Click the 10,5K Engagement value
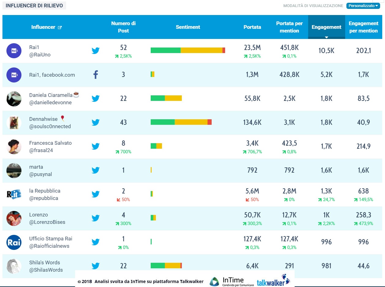The width and height of the screenshot is (385, 287). click(x=326, y=51)
